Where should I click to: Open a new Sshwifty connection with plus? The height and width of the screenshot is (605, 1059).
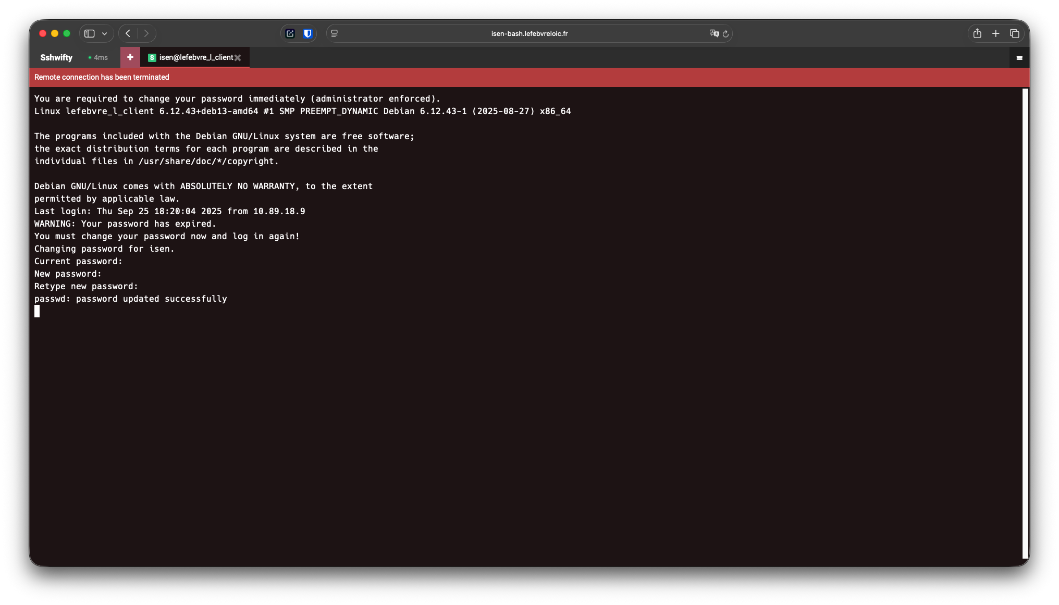pyautogui.click(x=130, y=57)
